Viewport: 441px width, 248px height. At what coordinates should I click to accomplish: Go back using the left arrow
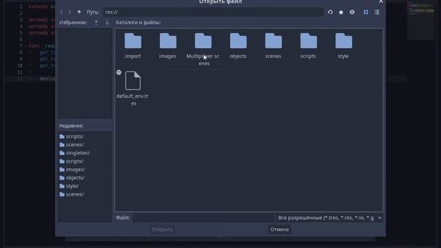click(61, 12)
